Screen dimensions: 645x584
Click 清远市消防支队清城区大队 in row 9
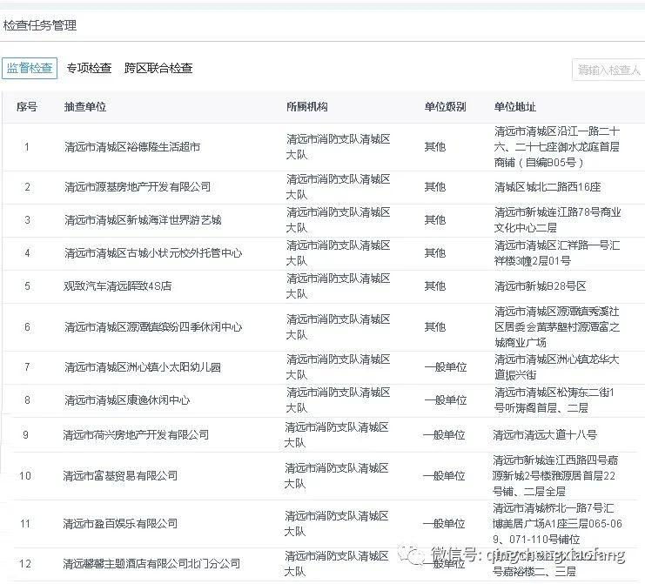point(337,434)
